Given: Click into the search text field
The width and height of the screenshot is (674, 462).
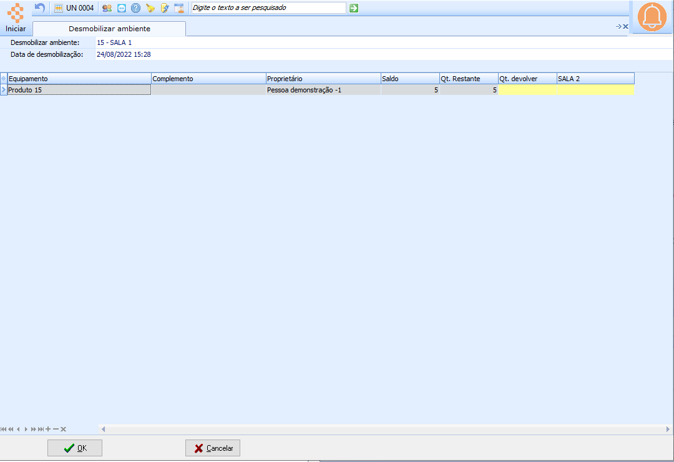Looking at the screenshot, I should 268,7.
